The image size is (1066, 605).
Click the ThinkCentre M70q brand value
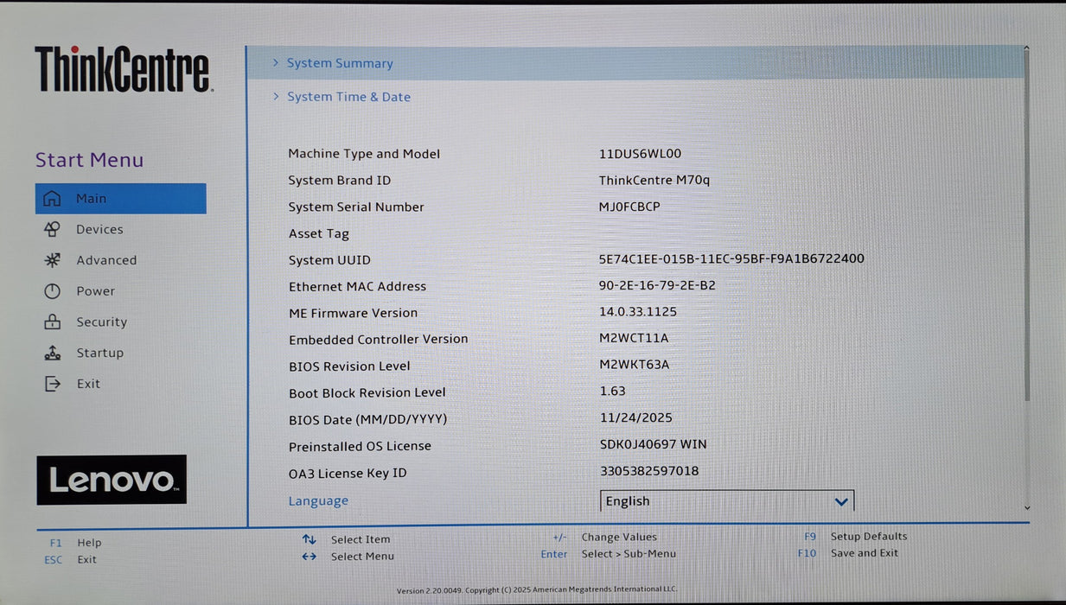[654, 180]
